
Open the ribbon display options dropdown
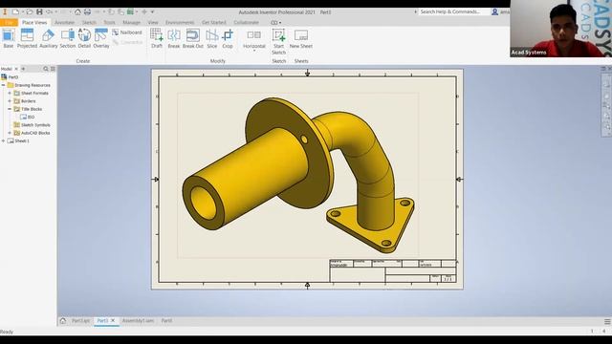(x=276, y=23)
